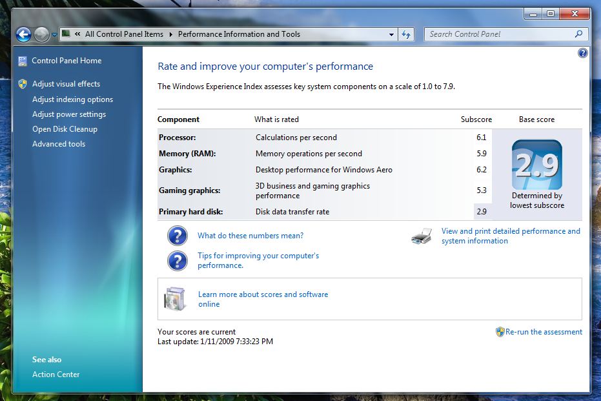Click the blue Back arrow button
Image resolution: width=601 pixels, height=401 pixels.
click(23, 34)
